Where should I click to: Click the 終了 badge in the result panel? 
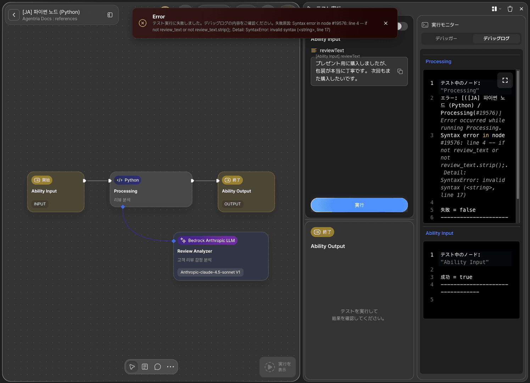[322, 232]
